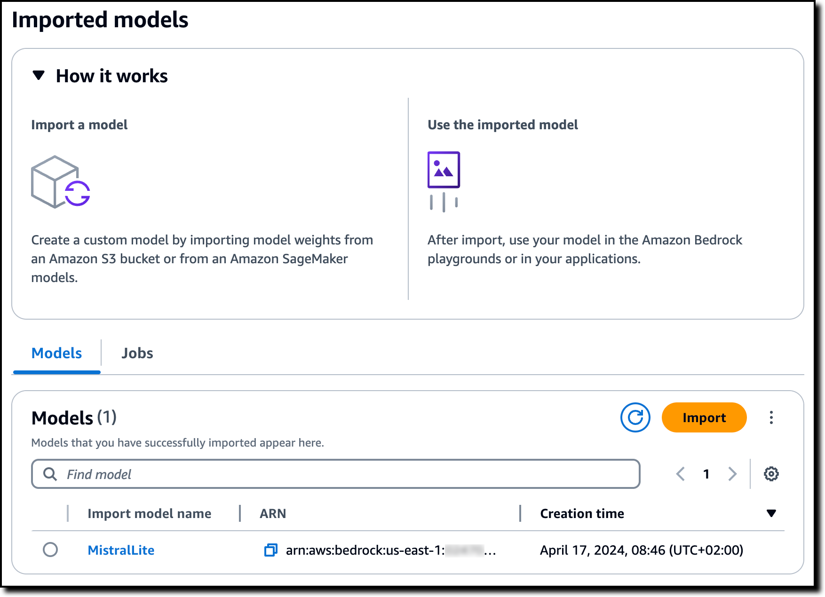The height and width of the screenshot is (597, 825).
Task: Click the search magnifier in Find model field
Action: [x=50, y=474]
